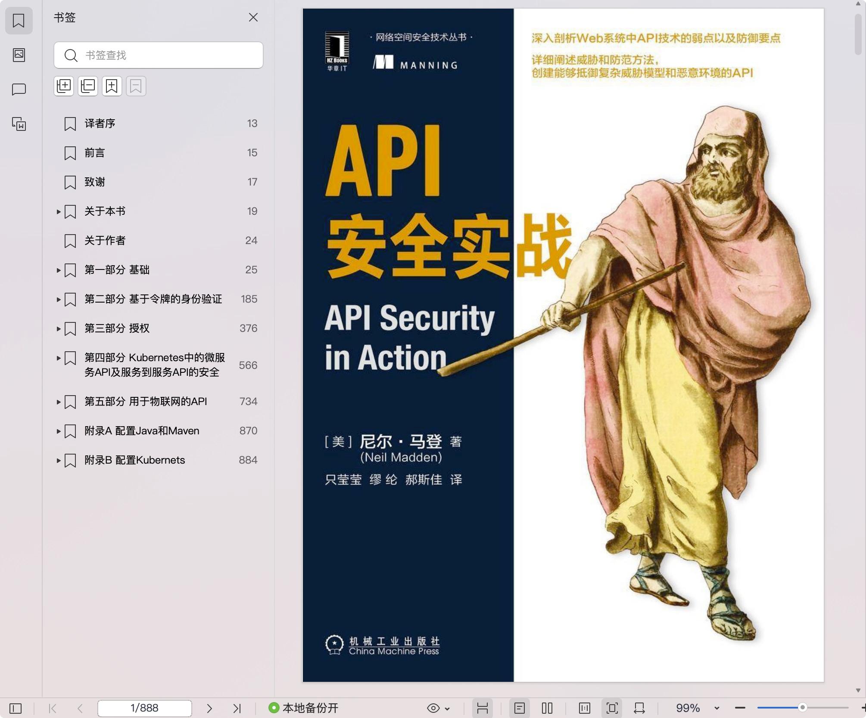Expand 第二部分 基于令牌的身份验证 bookmark
The height and width of the screenshot is (718, 866).
coord(59,300)
